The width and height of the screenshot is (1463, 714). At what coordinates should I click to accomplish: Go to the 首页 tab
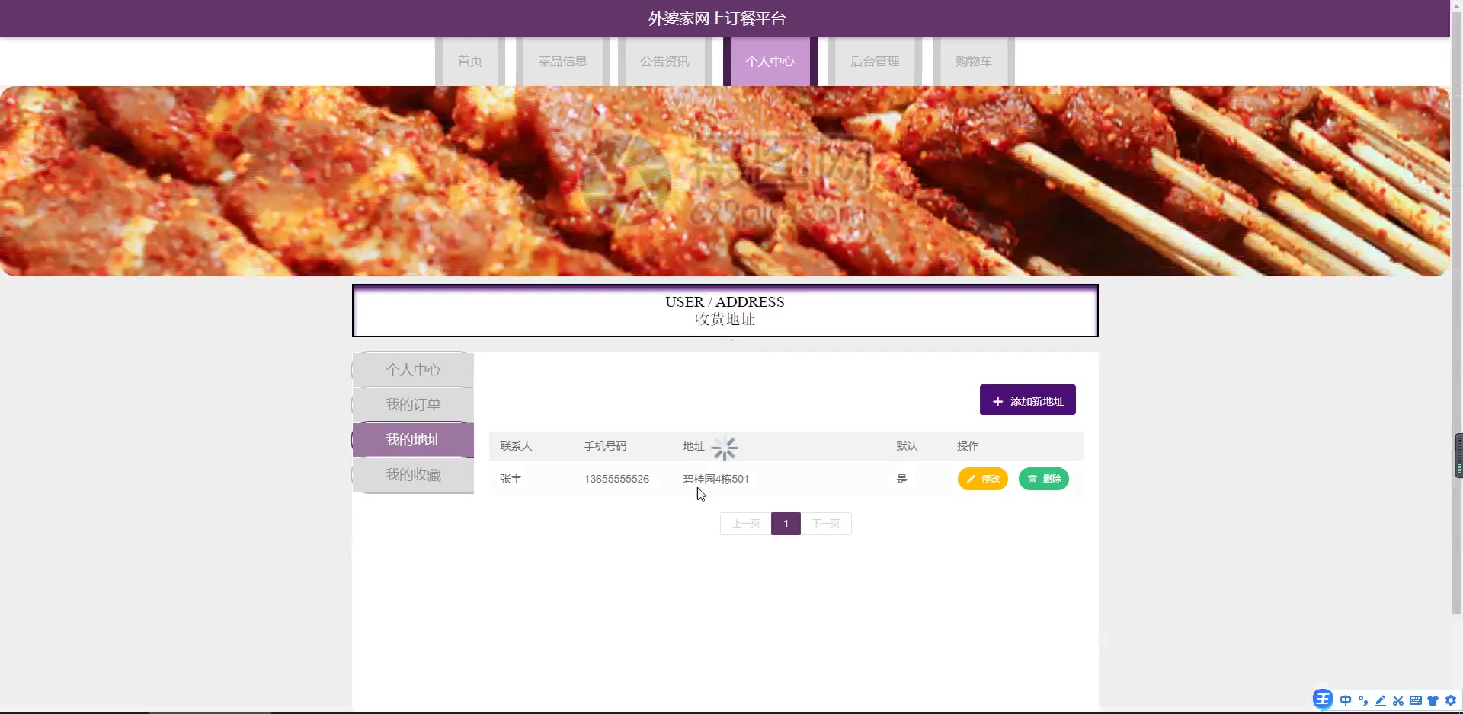470,61
